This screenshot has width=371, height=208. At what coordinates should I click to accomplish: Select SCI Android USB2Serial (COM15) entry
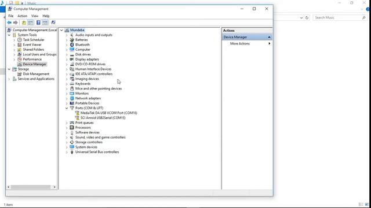coord(103,118)
